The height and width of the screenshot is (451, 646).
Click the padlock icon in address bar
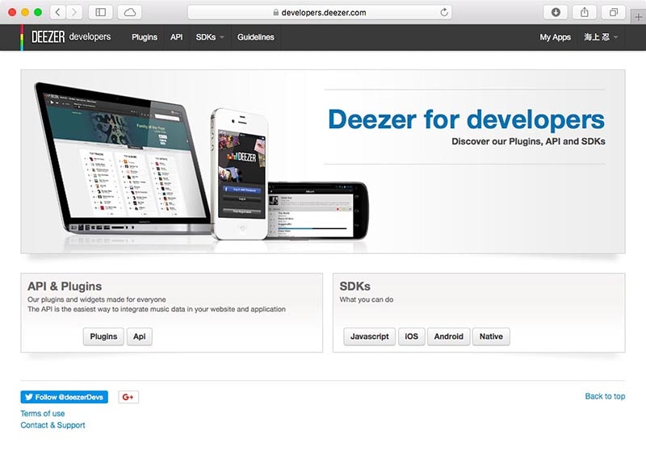coord(275,13)
